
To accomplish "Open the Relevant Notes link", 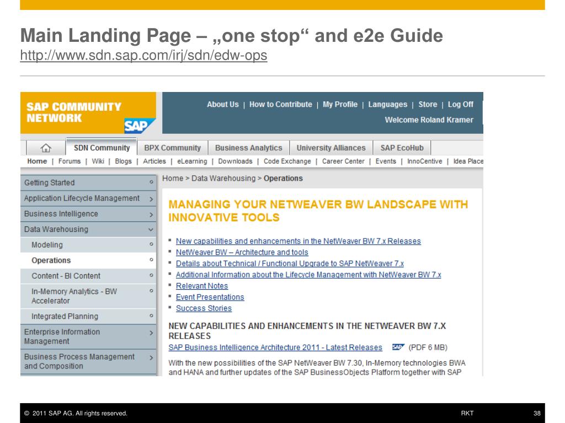I will point(202,286).
